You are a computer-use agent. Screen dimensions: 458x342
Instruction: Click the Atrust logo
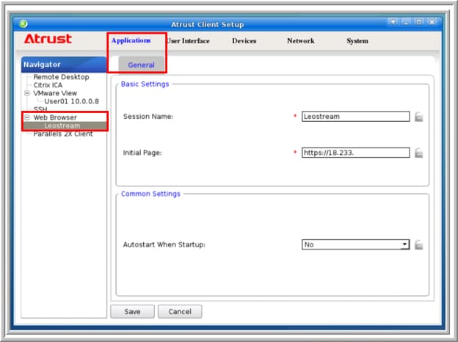[48, 39]
